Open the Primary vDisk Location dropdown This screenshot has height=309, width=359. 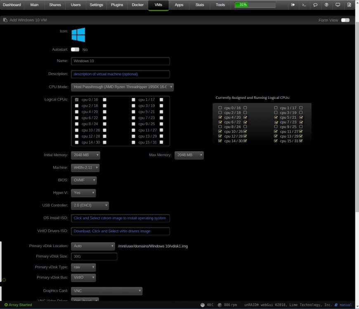(93, 246)
